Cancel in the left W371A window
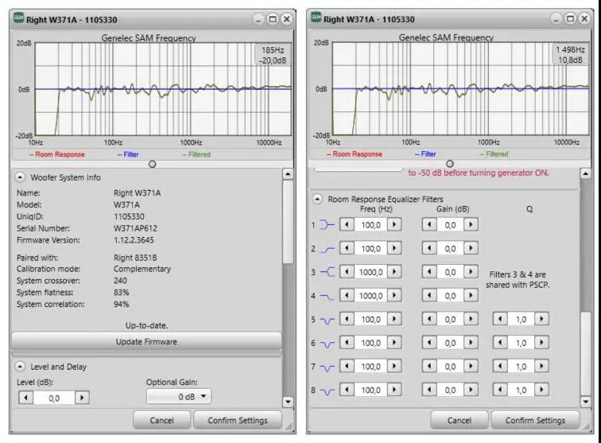The height and width of the screenshot is (443, 601). tap(161, 421)
